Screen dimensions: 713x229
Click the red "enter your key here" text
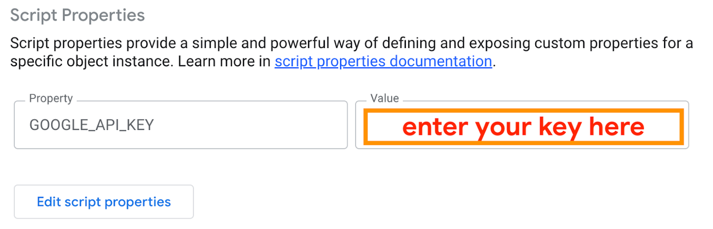(523, 127)
